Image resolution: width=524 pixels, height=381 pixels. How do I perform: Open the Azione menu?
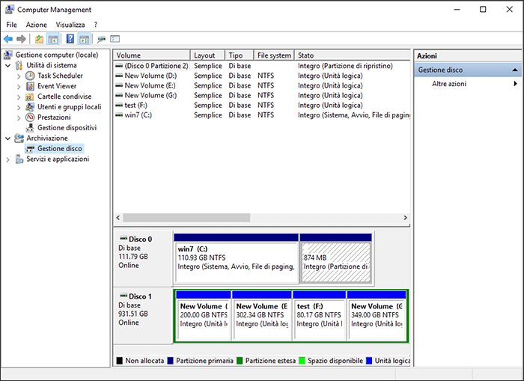[x=37, y=25]
